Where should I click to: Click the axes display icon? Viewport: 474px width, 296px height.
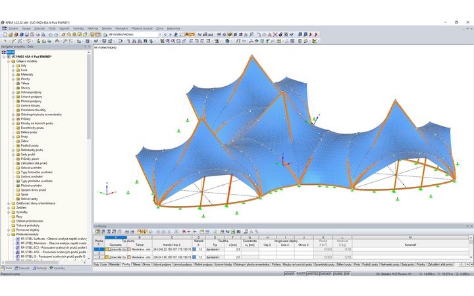251,41
